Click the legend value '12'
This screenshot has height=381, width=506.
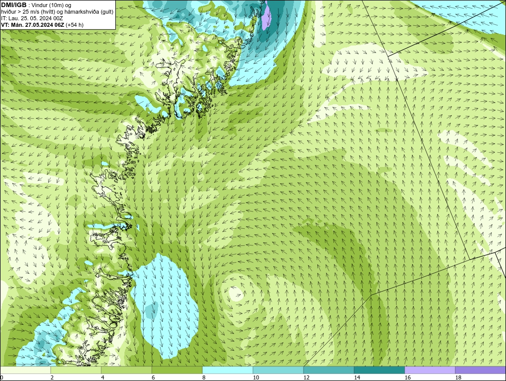pos(306,377)
